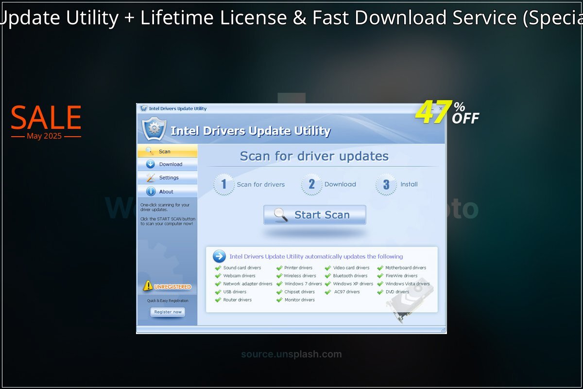Click 'USB drivers' entry
Image resolution: width=583 pixels, height=389 pixels.
pos(235,292)
